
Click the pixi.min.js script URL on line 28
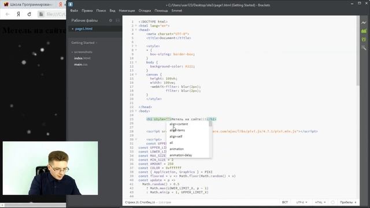point(255,131)
